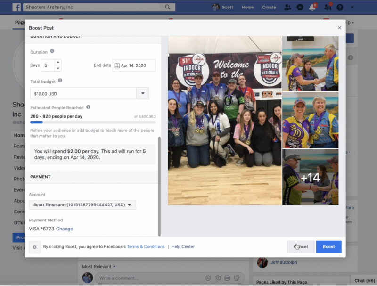Click the Days number field

point(48,65)
